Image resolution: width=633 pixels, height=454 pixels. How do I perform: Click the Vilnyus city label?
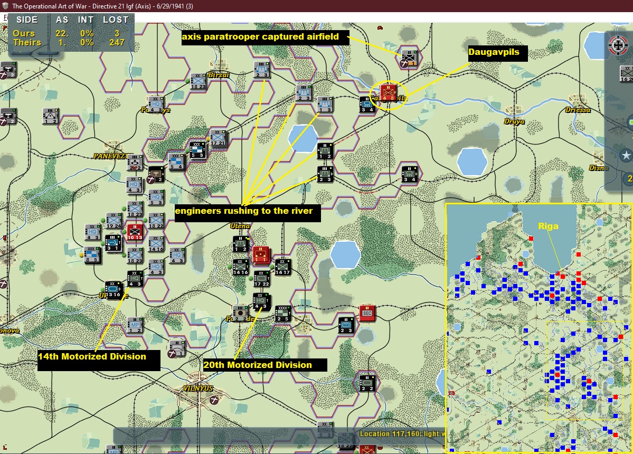pyautogui.click(x=198, y=388)
